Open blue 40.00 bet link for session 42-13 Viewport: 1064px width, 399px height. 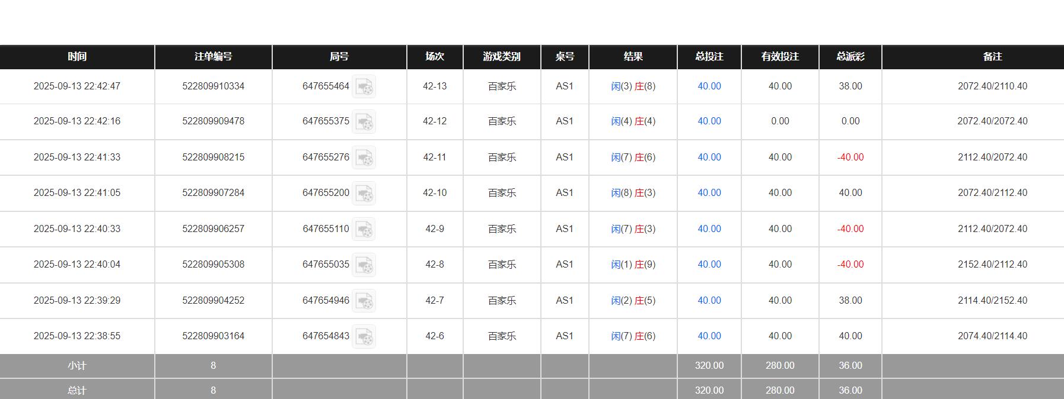[709, 86]
